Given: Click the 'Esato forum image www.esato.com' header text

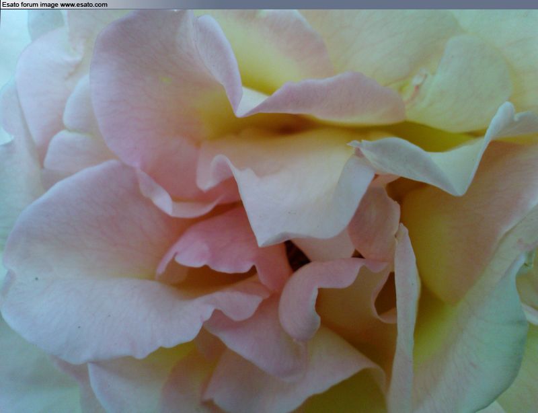Looking at the screenshot, I should 54,5.
